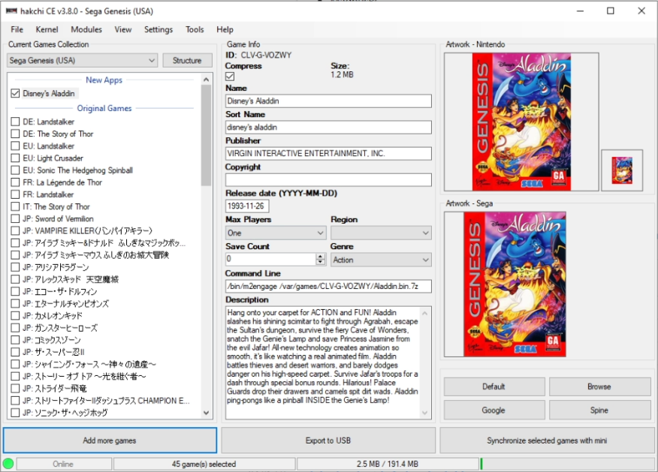Expand the Region dropdown
The height and width of the screenshot is (472, 658).
(x=381, y=233)
